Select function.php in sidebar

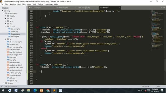[x=15, y=34]
